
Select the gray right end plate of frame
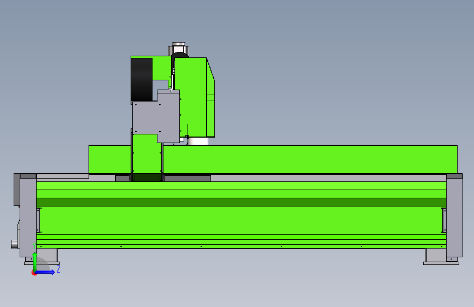coord(454,216)
